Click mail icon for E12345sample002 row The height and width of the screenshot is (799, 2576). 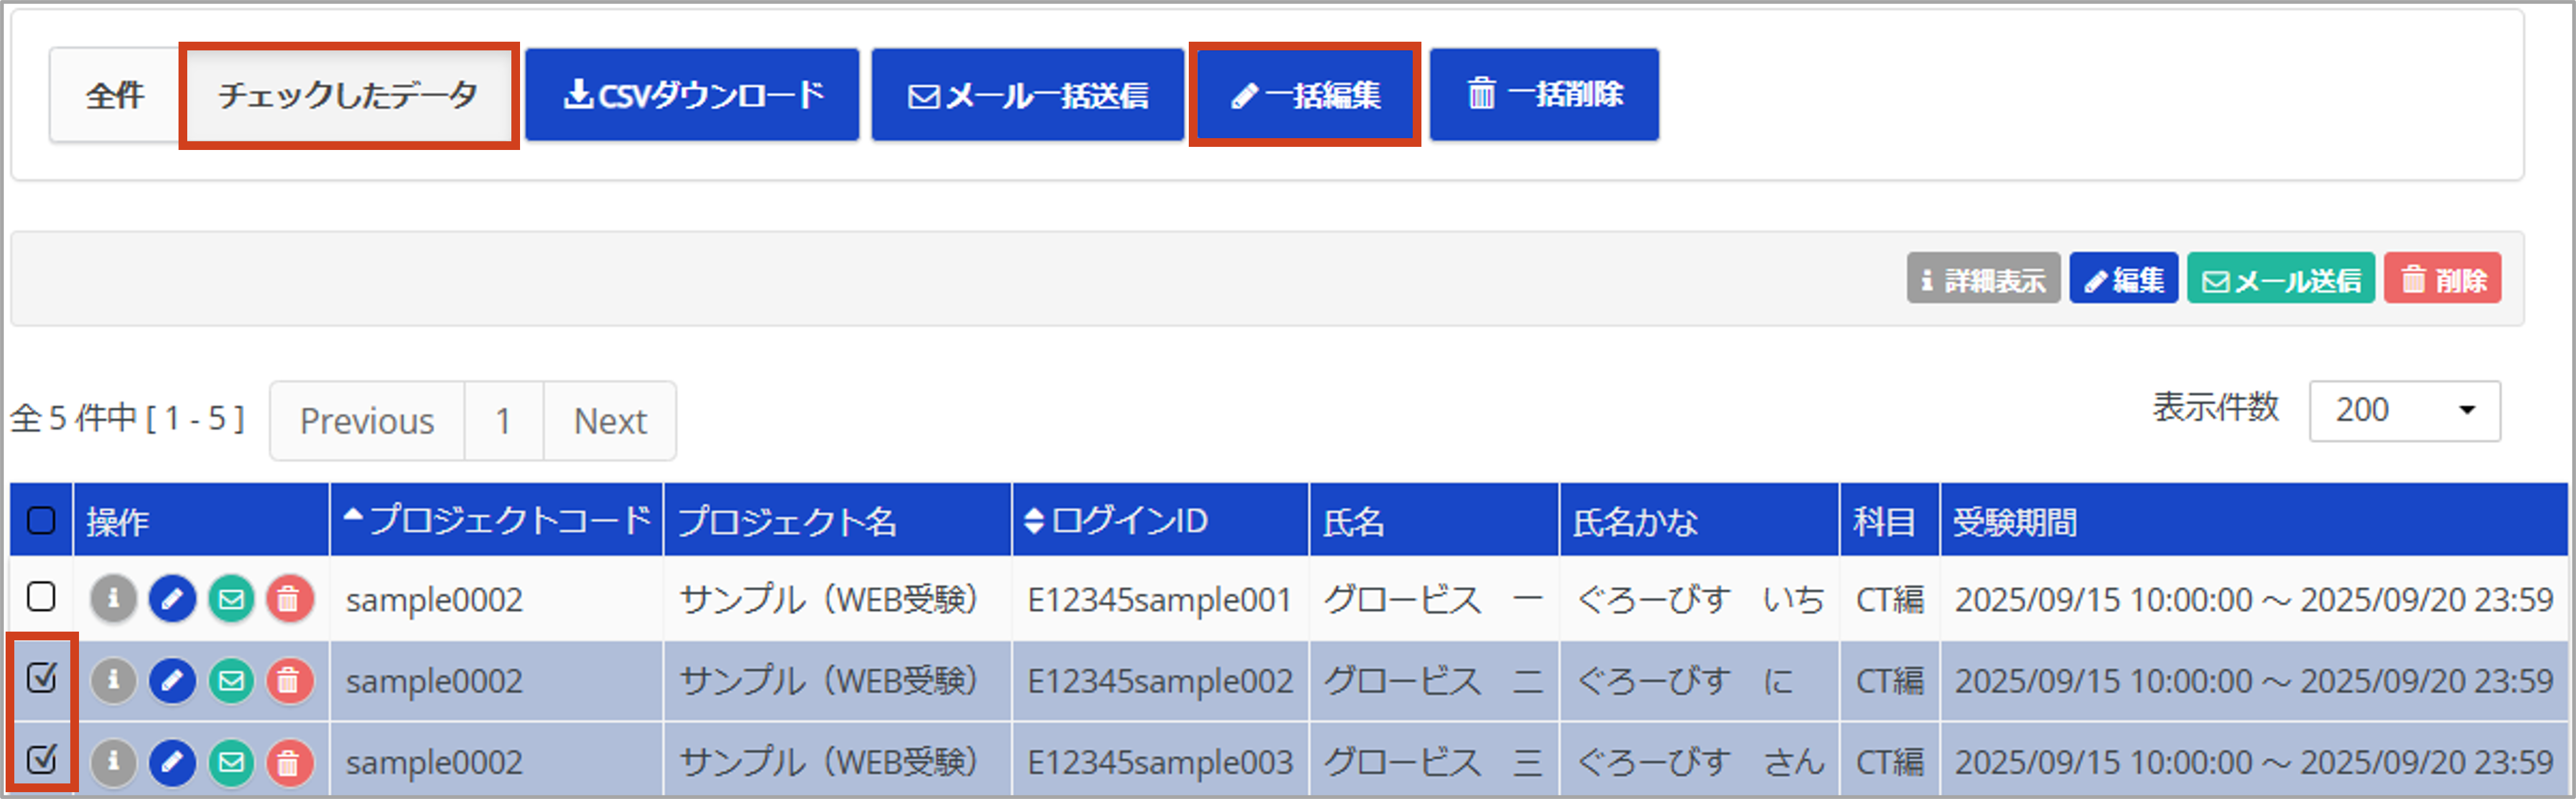coord(231,681)
